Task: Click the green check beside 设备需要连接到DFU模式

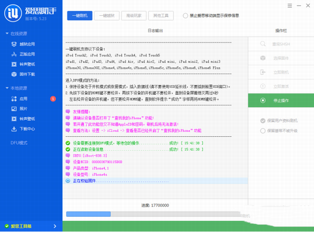Action: point(68,143)
